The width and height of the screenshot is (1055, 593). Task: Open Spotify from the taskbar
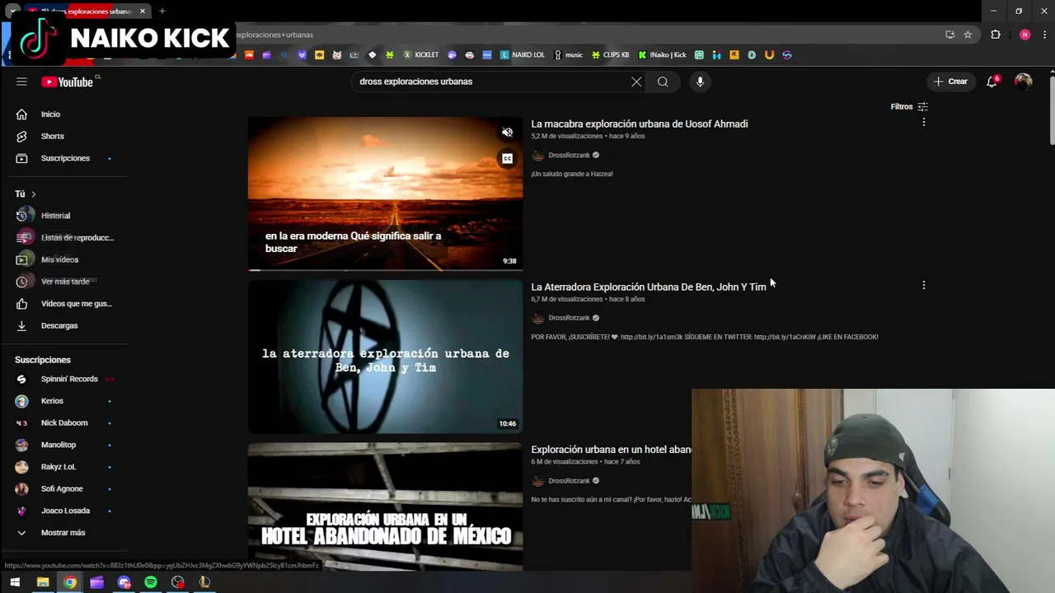(x=151, y=582)
